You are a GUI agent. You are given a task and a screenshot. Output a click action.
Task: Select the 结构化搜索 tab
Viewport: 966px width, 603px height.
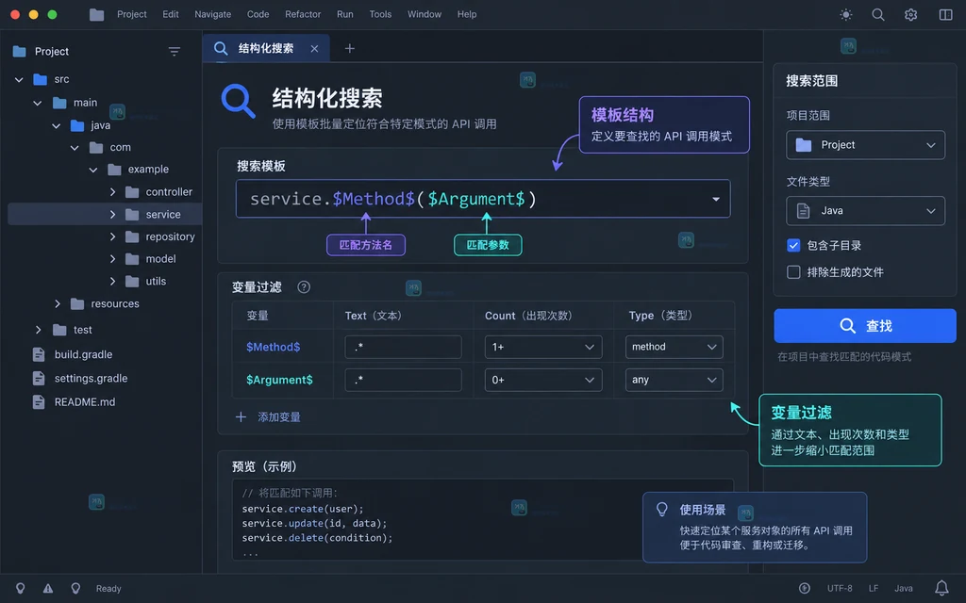coord(265,49)
